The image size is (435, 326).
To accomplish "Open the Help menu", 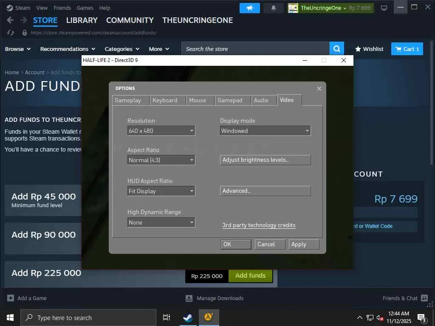I will [x=105, y=8].
